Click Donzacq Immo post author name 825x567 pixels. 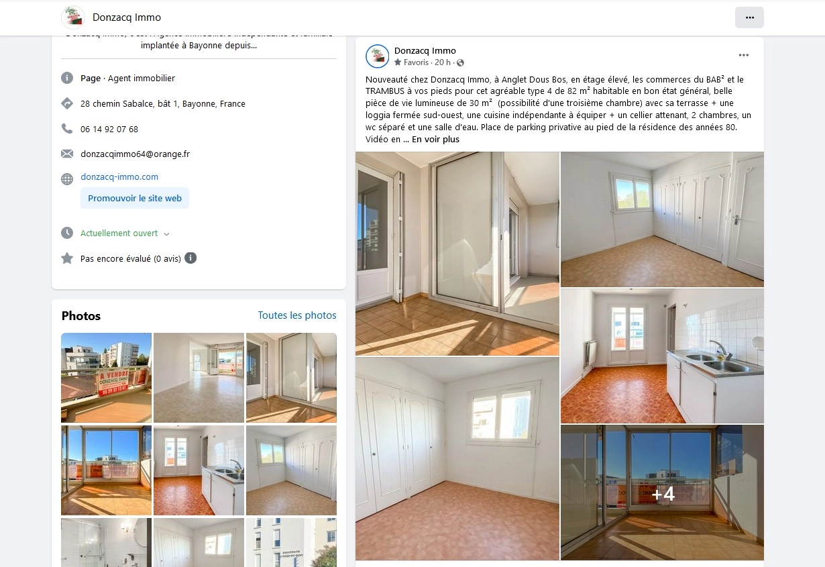coord(425,50)
